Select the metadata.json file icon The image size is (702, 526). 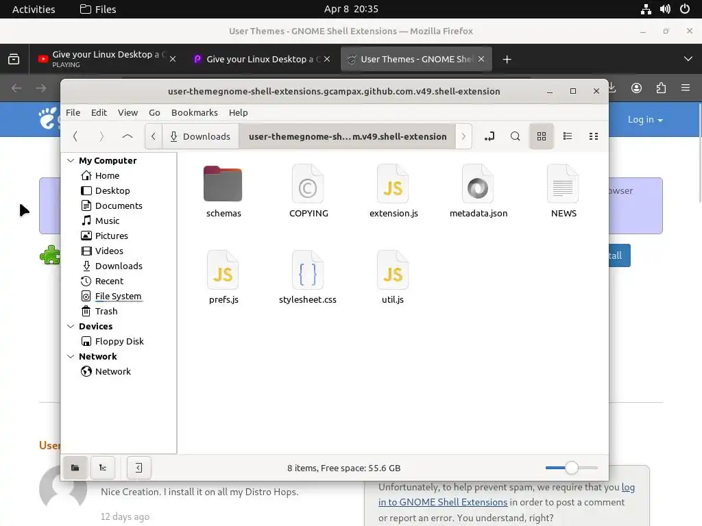click(x=478, y=184)
